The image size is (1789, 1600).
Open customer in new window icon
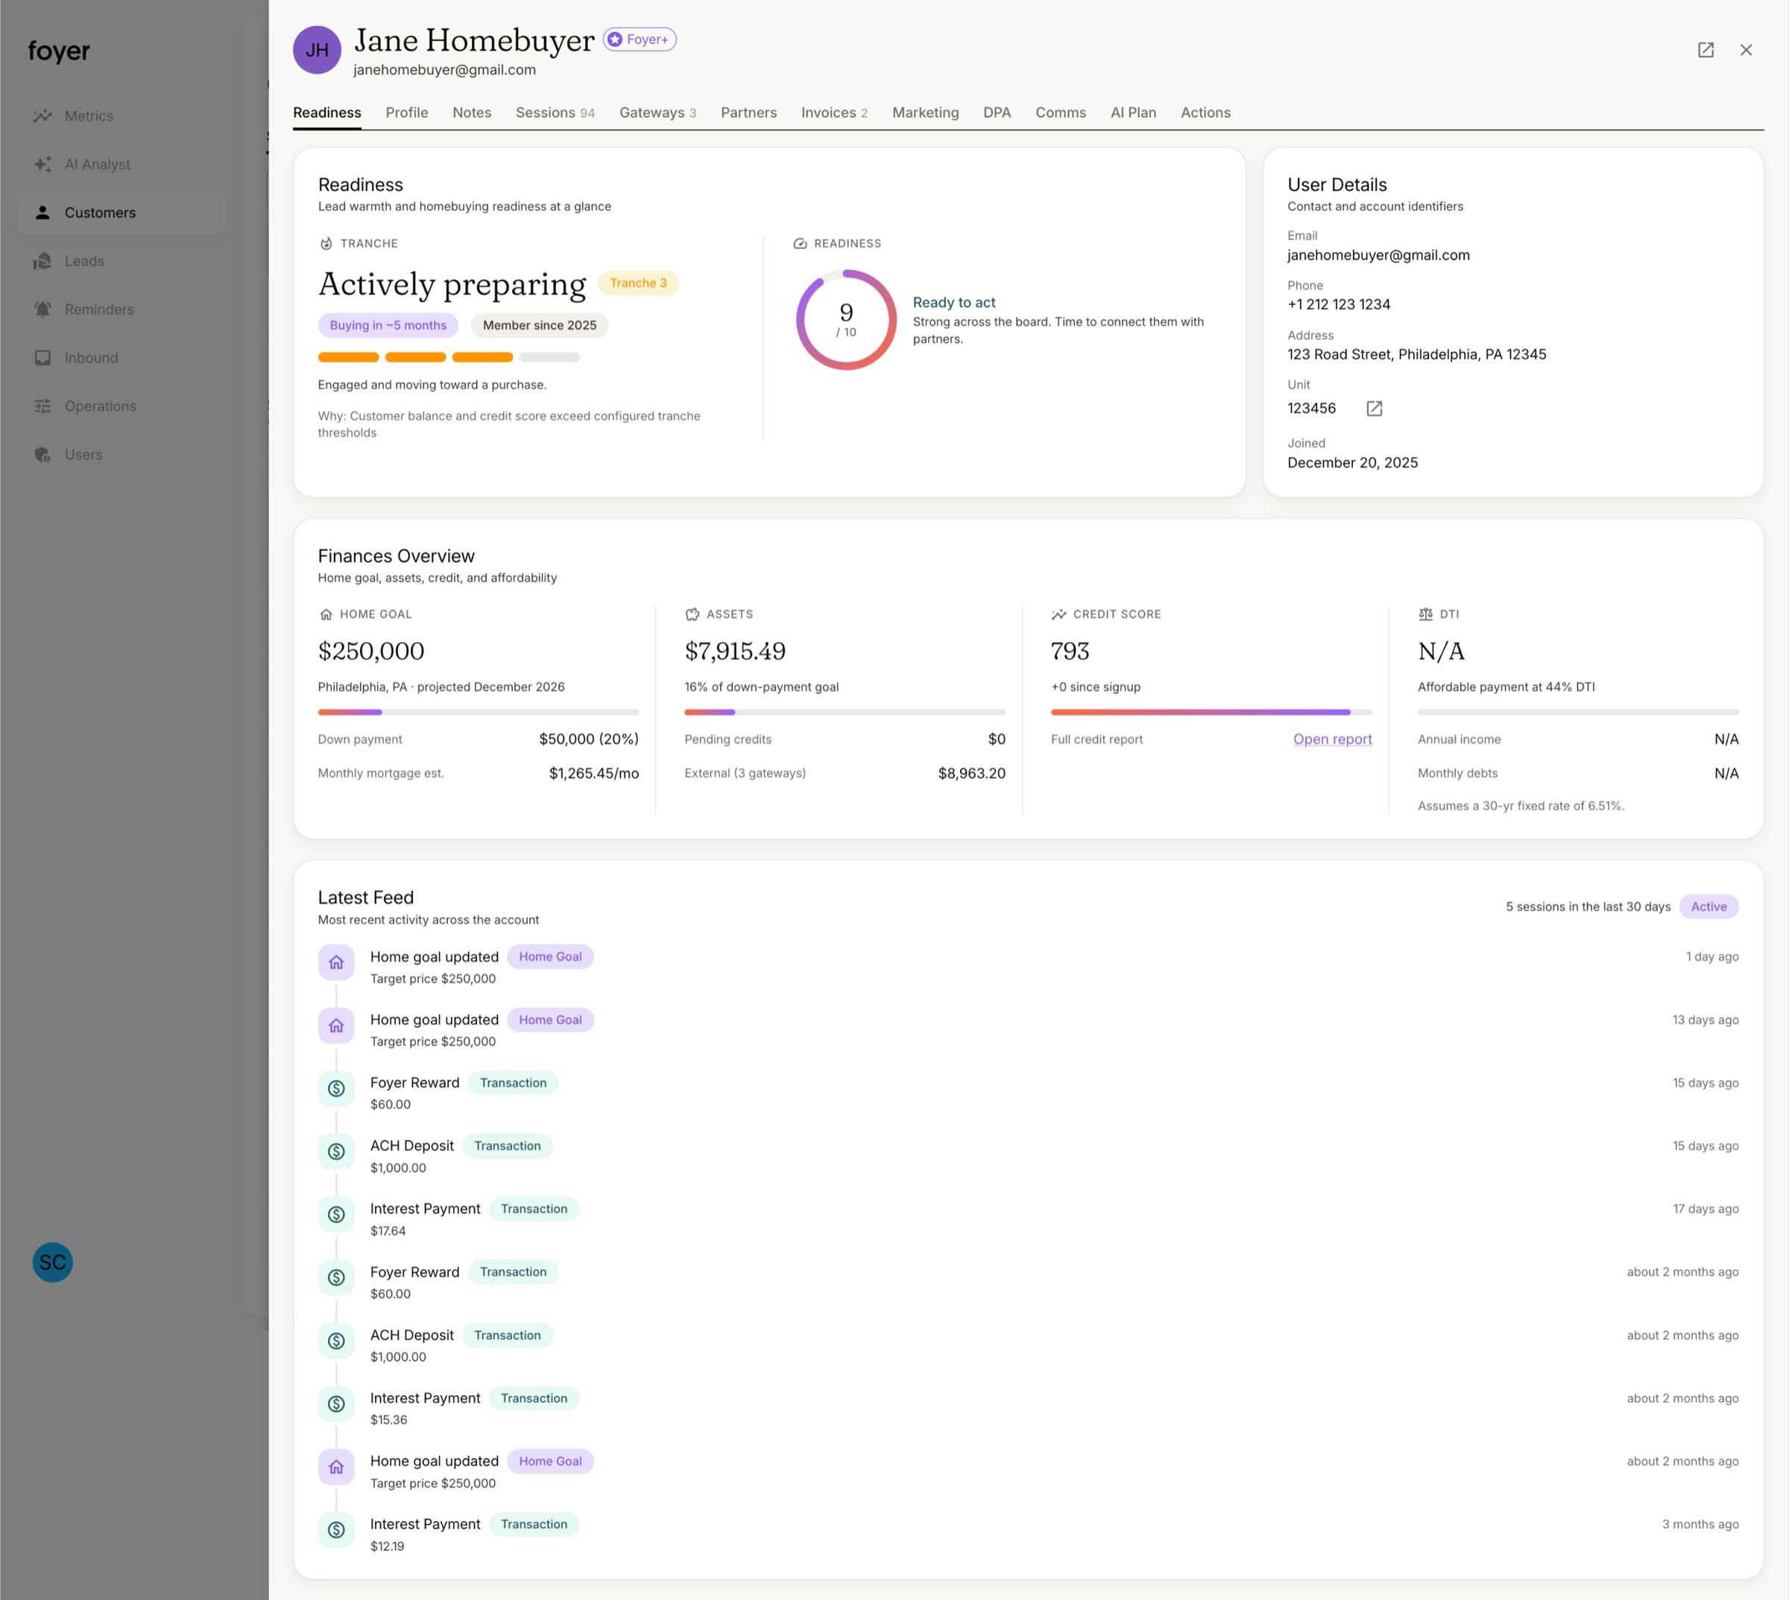point(1706,50)
